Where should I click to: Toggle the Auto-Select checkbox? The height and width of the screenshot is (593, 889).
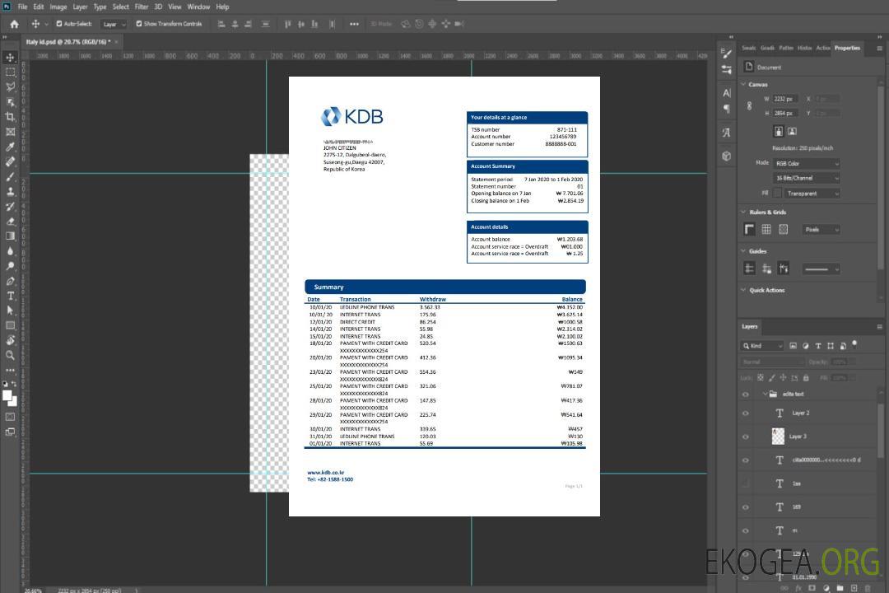coord(59,24)
